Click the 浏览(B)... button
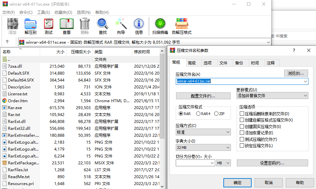The width and height of the screenshot is (316, 189). [x=296, y=73]
